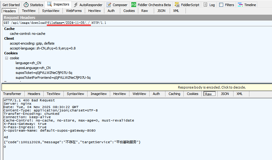Open the response Caching tab
Screen dimensions: 272x160
click(x=174, y=94)
